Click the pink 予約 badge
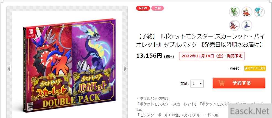Viewport: 272px width, 118px height. click(157, 8)
